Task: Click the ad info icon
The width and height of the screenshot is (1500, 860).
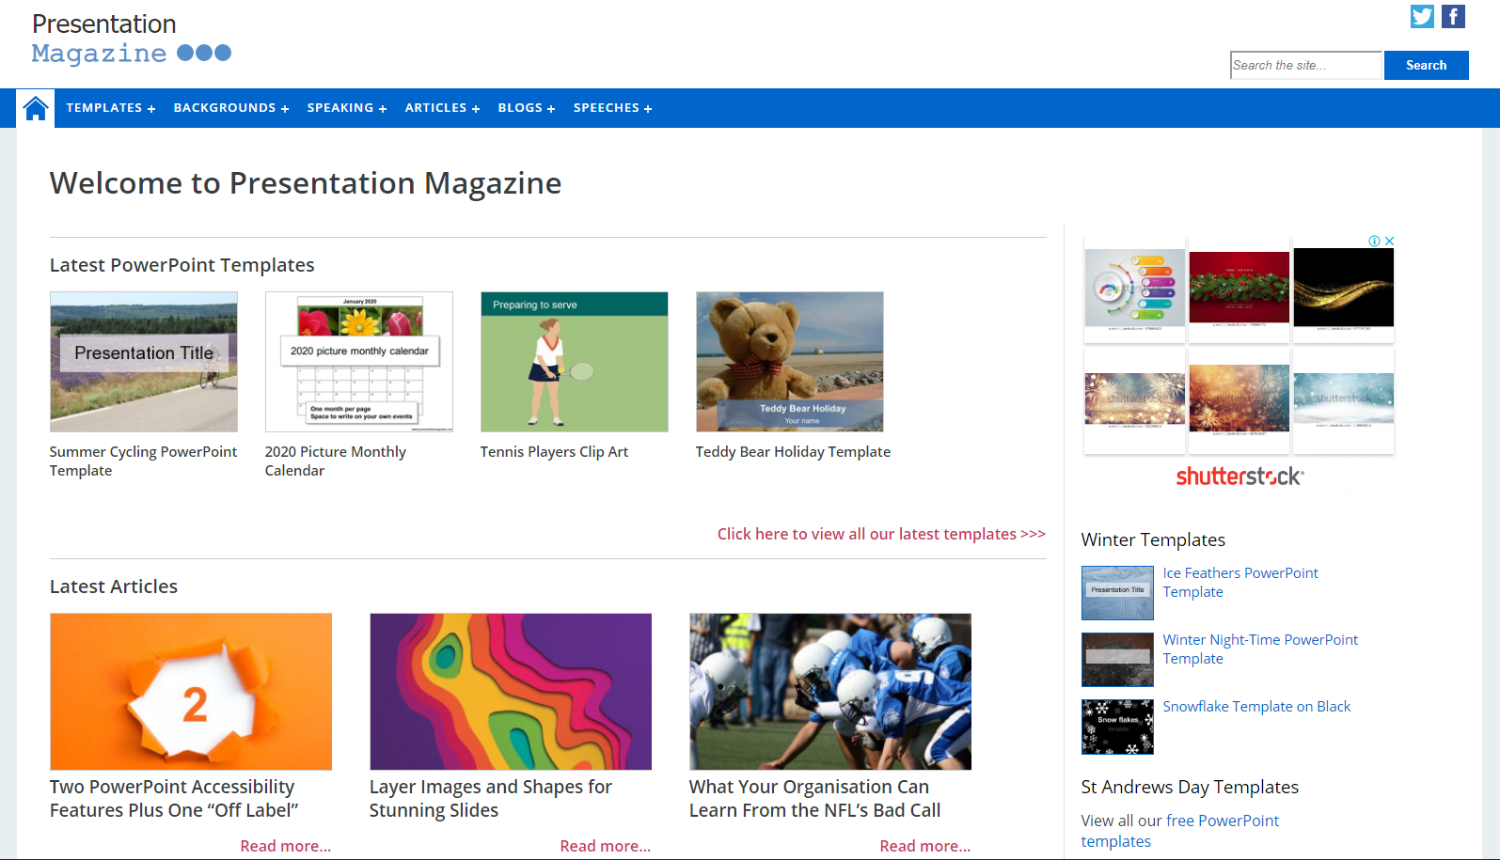Action: (1374, 242)
